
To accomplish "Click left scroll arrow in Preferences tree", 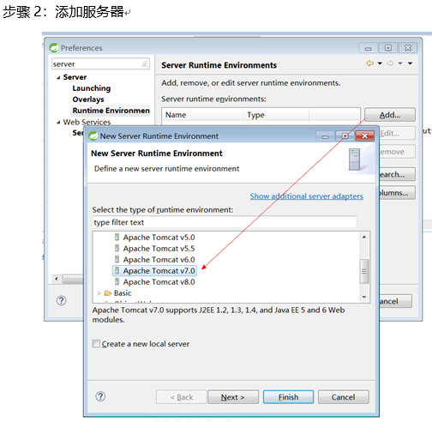I will [57, 279].
